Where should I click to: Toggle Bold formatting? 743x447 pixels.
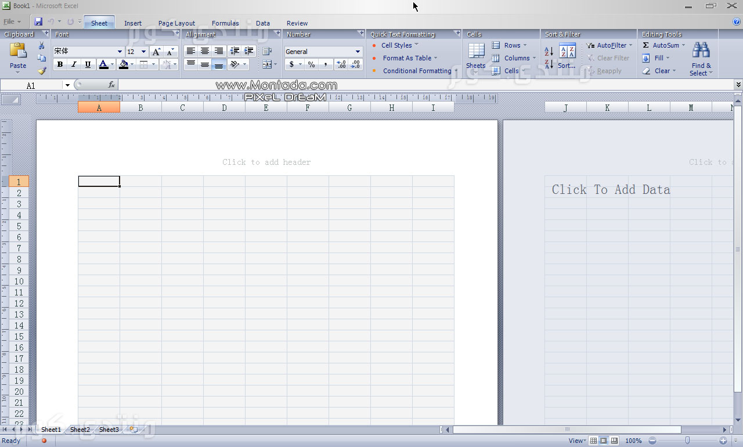click(60, 64)
